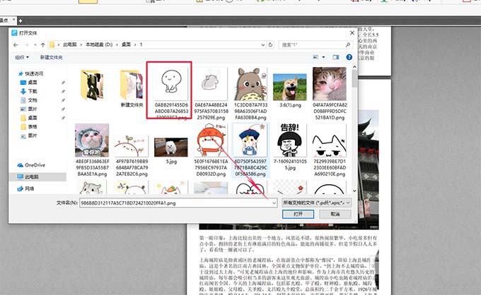The width and height of the screenshot is (481, 295).
Task: Select the cat image 04FA7A9FCFA82
Action: (x=330, y=95)
